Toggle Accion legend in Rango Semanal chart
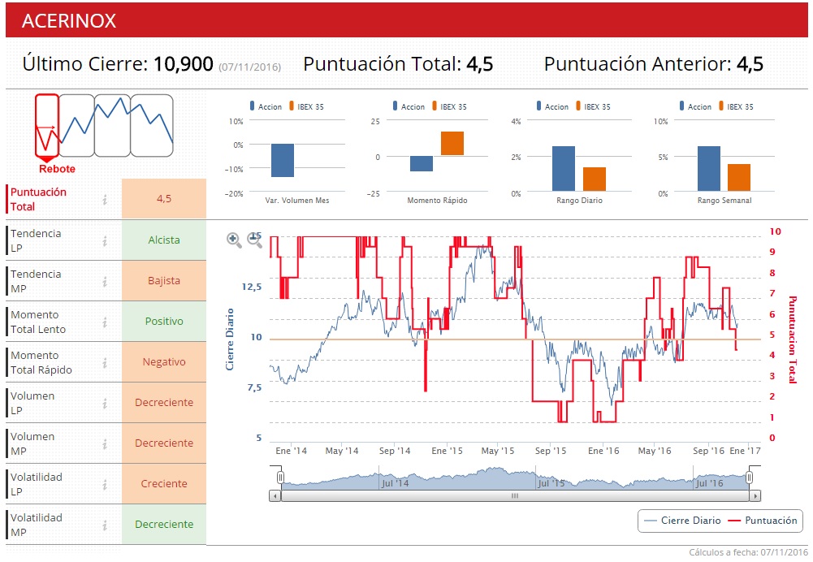This screenshot has width=813, height=562. click(696, 106)
